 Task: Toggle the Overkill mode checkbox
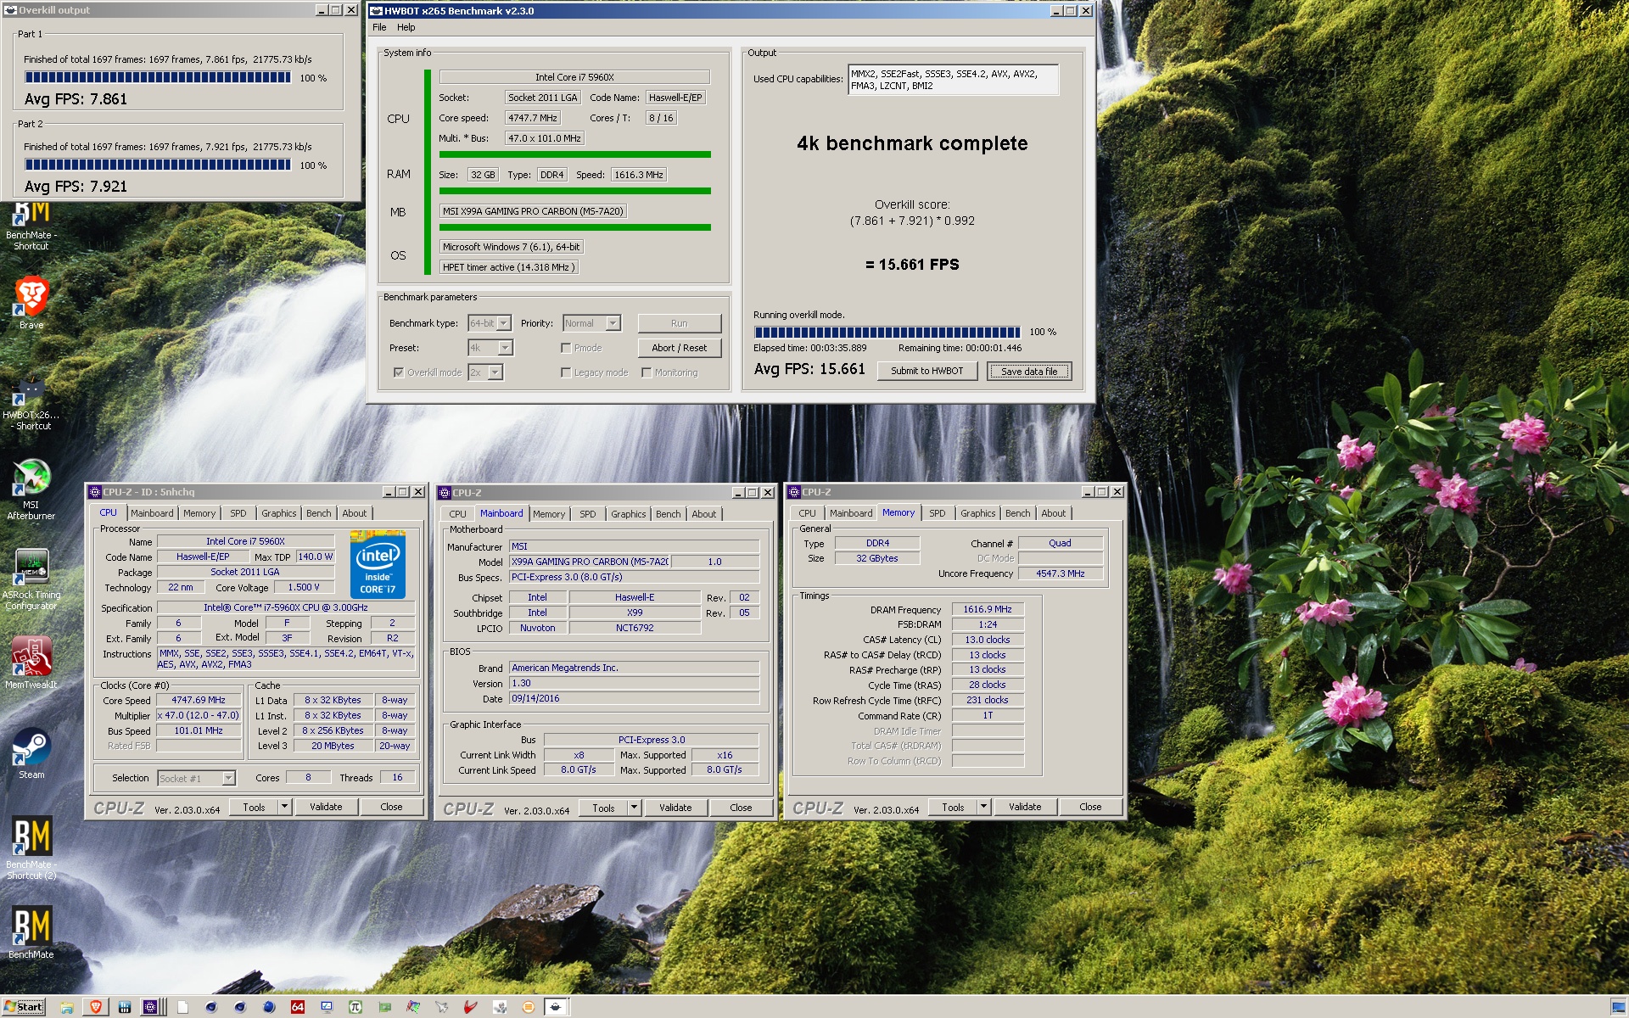point(399,372)
